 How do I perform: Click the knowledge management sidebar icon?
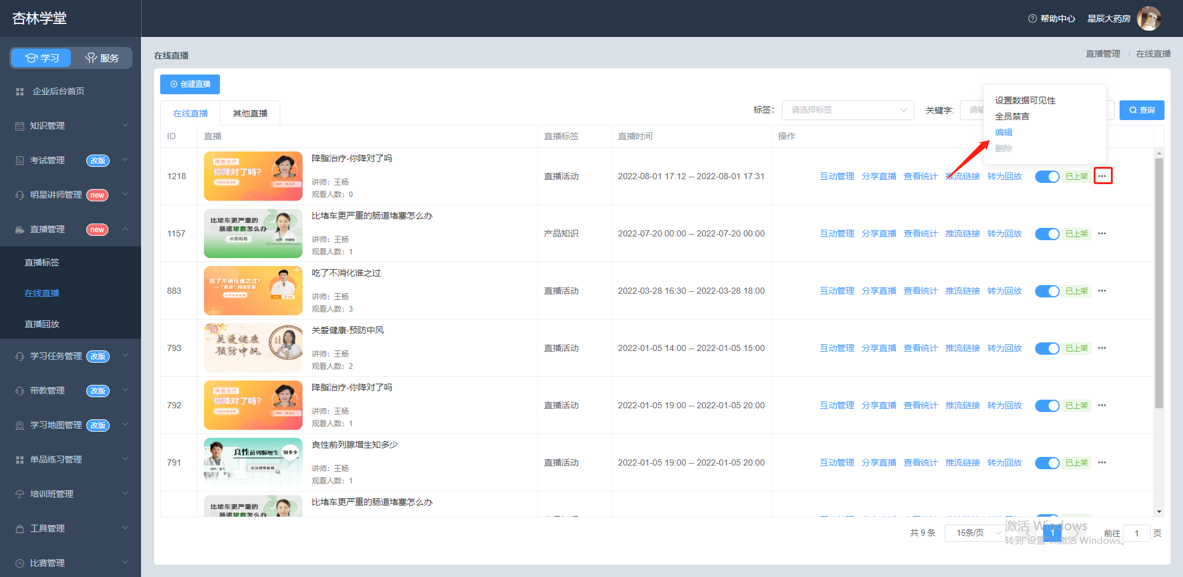20,126
